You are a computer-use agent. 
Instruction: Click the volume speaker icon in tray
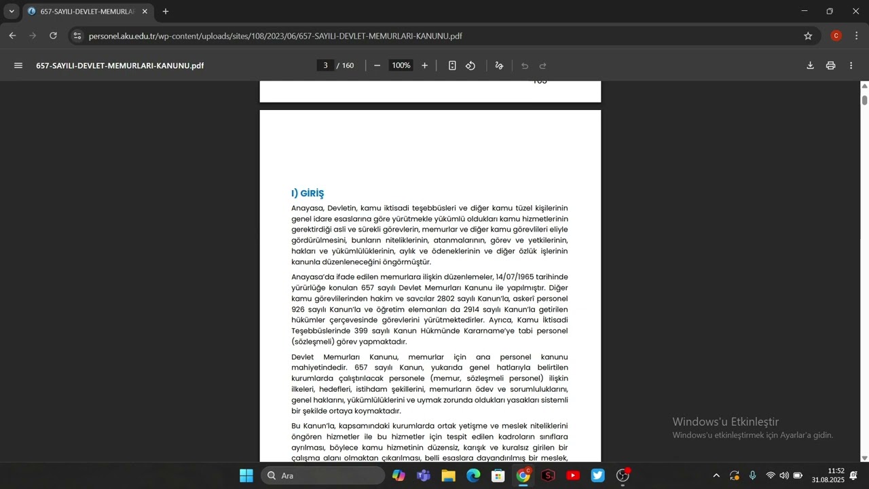pyautogui.click(x=784, y=475)
